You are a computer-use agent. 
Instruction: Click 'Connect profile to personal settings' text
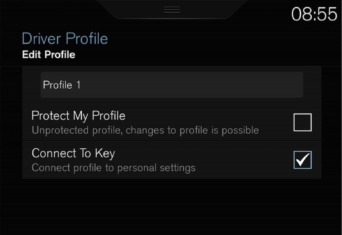(113, 168)
